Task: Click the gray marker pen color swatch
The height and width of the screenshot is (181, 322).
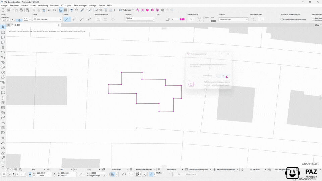Action: coord(213,21)
